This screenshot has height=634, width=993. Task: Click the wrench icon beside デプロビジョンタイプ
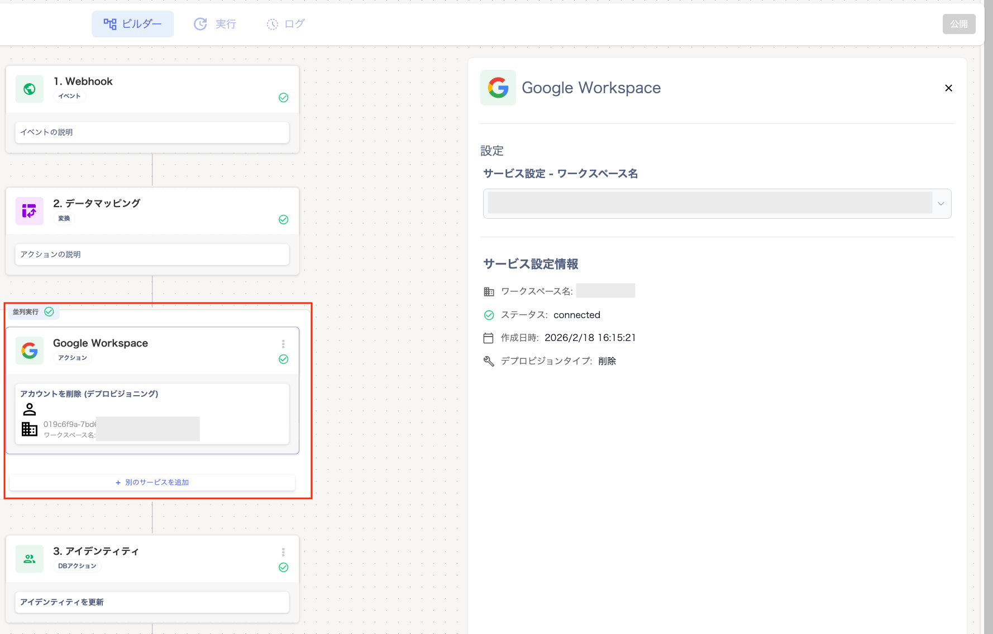489,361
